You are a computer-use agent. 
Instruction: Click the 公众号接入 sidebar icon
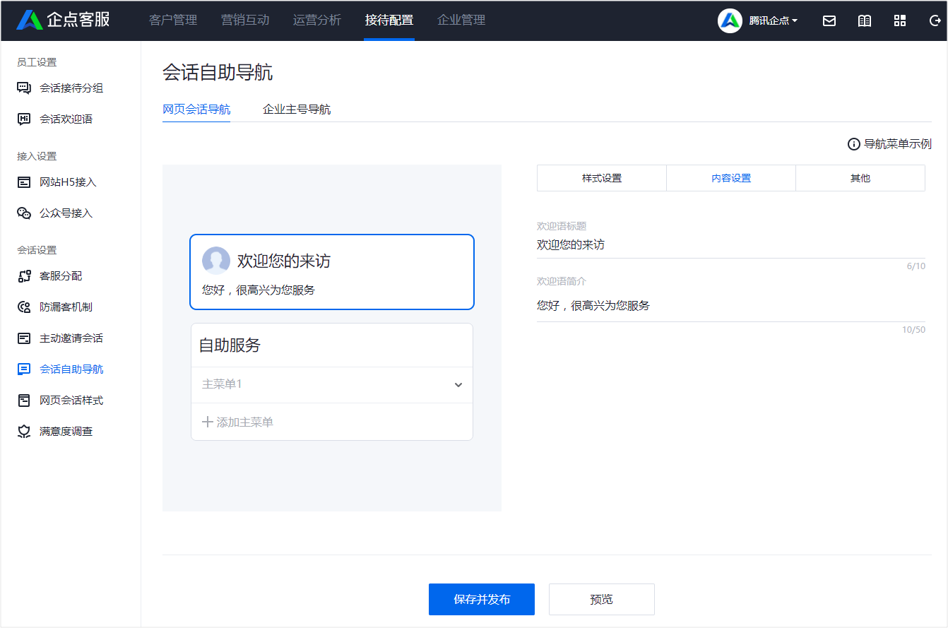24,213
